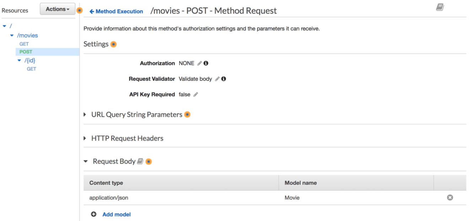Click info icon next to Authorization
This screenshot has width=469, height=221.
click(x=206, y=63)
